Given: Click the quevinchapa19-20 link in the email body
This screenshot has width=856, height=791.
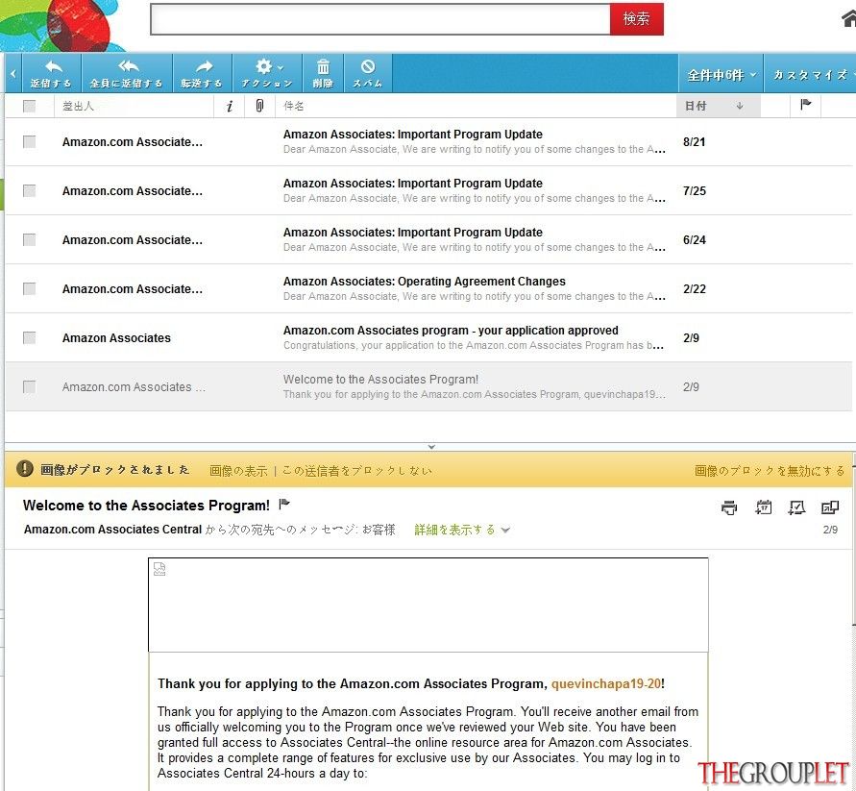Looking at the screenshot, I should pyautogui.click(x=606, y=684).
